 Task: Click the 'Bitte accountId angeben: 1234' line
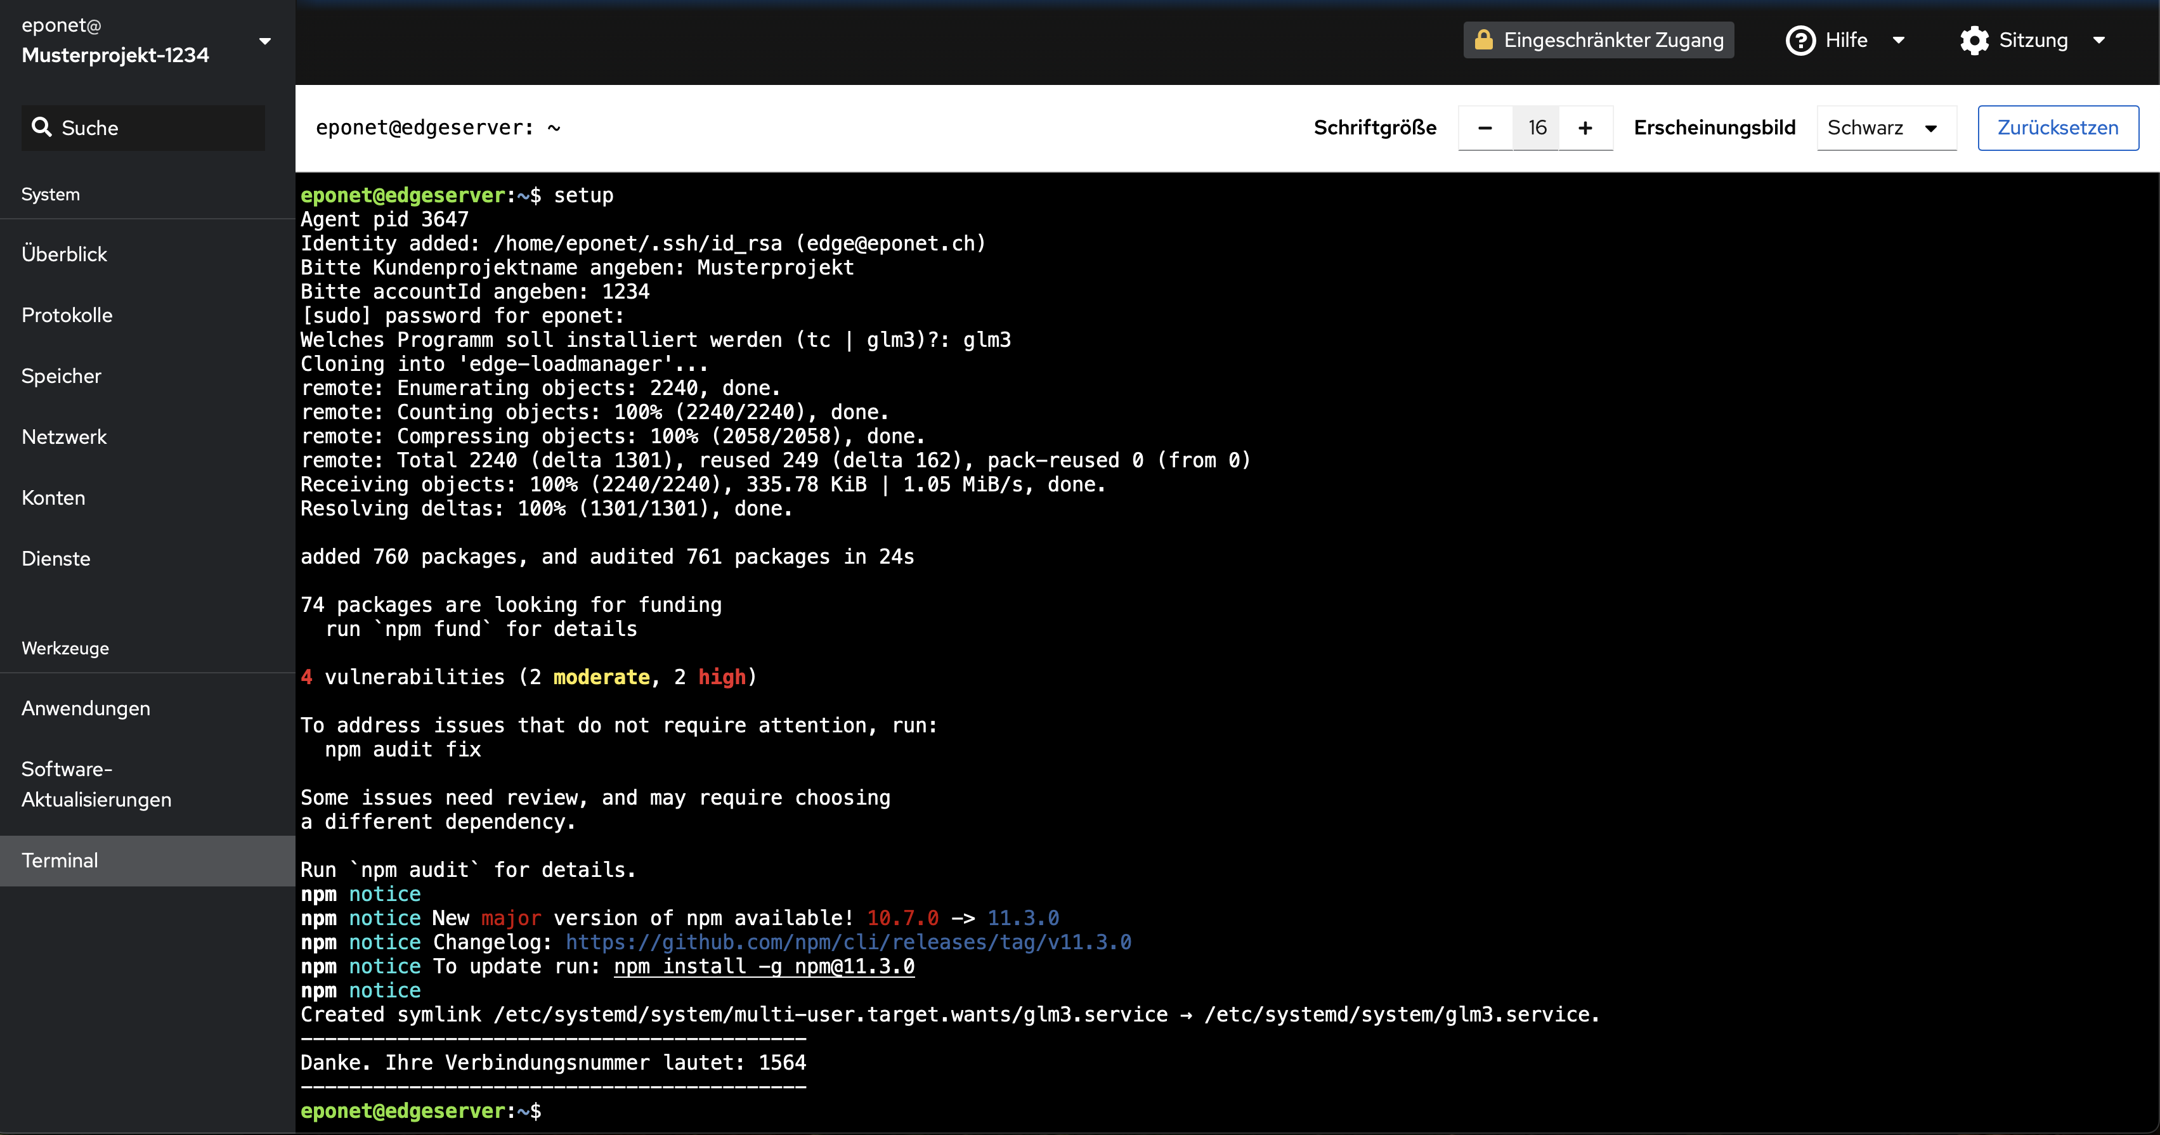coord(476,292)
